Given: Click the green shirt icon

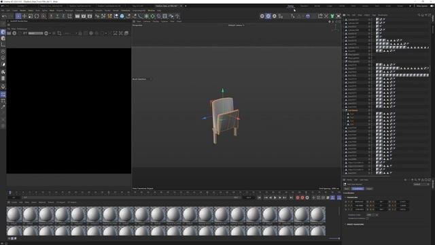Looking at the screenshot, I should point(332,16).
